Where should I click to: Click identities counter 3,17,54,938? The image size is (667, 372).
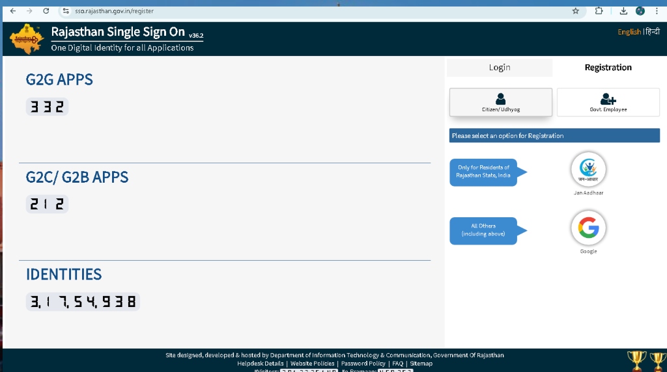(83, 302)
